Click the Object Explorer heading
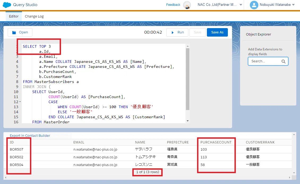 point(258,34)
